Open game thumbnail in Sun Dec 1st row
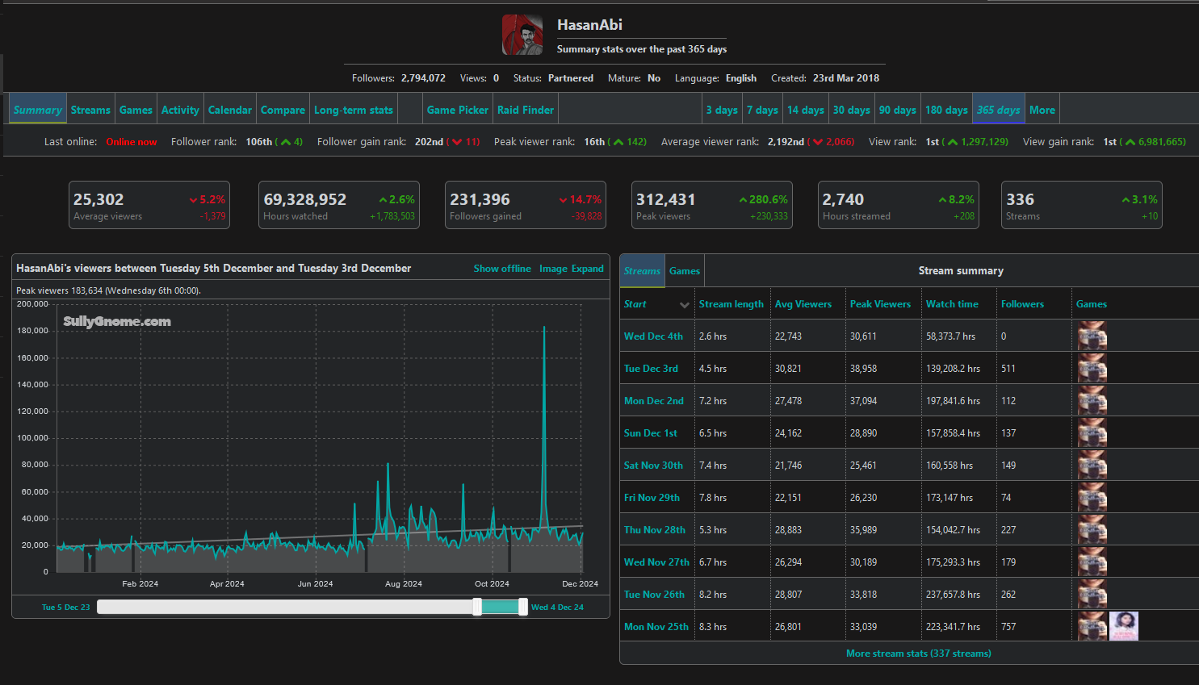The image size is (1199, 685). tap(1092, 432)
